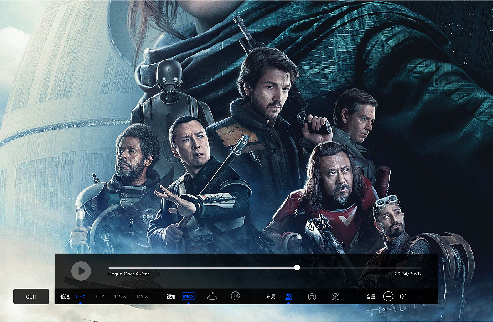Choose the 2D layout icon
This screenshot has height=322, width=493.
point(288,296)
